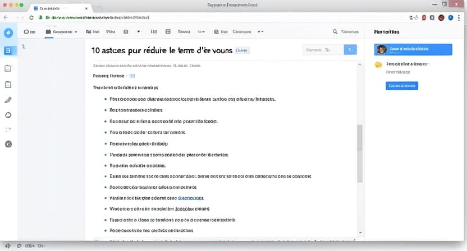Screen dimensions: 467x251
Task: Click the blue shield extension icon
Action: (451, 18)
